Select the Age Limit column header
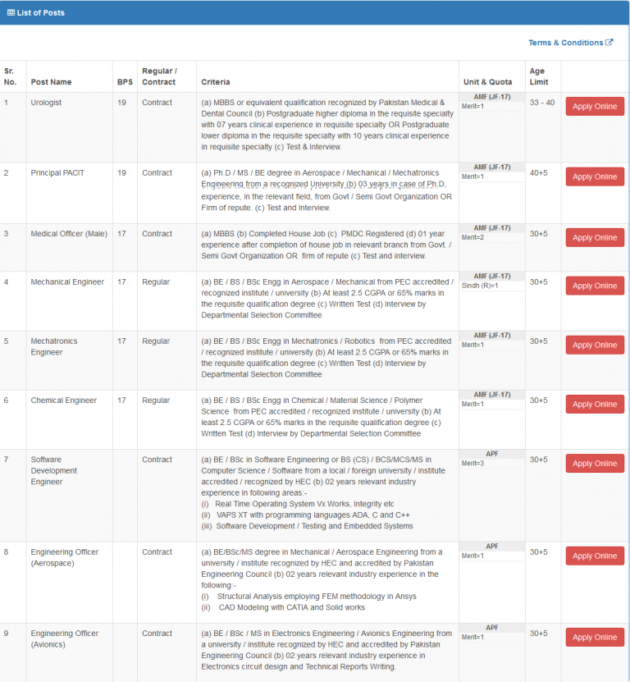This screenshot has width=630, height=682. [539, 76]
